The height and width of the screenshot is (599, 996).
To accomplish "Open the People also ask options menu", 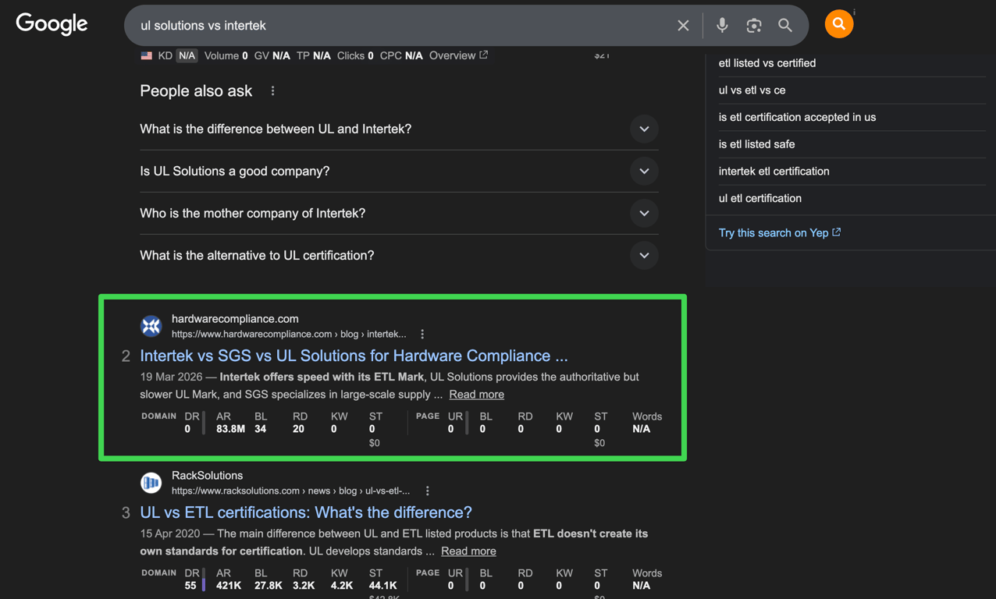I will 272,91.
